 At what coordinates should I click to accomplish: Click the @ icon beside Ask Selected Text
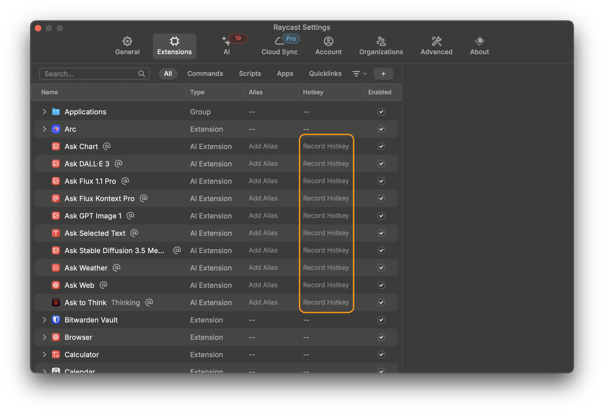(x=134, y=233)
